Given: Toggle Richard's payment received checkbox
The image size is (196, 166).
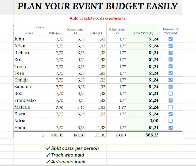Looking at the screenshot, I should pyautogui.click(x=171, y=53).
